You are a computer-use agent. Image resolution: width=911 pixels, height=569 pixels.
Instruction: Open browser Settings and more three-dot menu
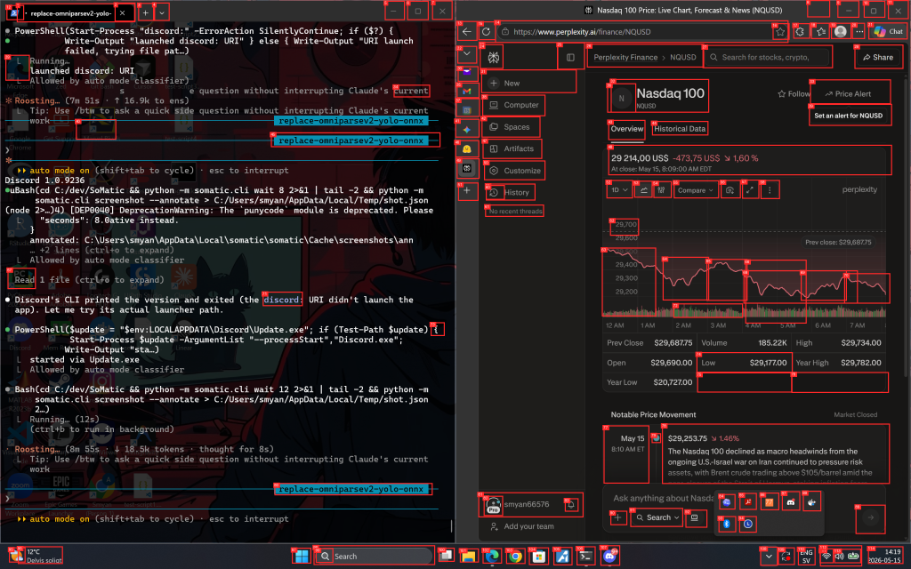point(859,32)
